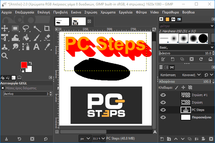
Task: Select the Color Picker eyedropper tool
Action: (x=47, y=47)
